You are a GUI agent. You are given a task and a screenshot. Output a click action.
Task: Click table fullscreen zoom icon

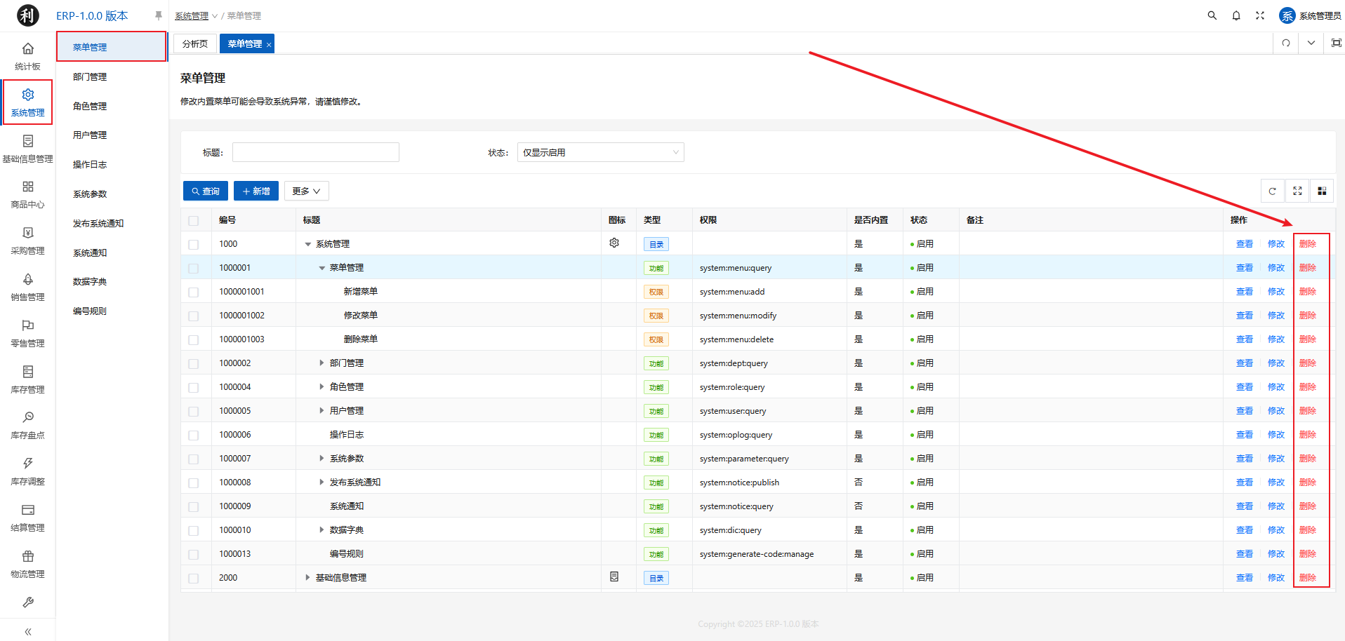[1297, 191]
